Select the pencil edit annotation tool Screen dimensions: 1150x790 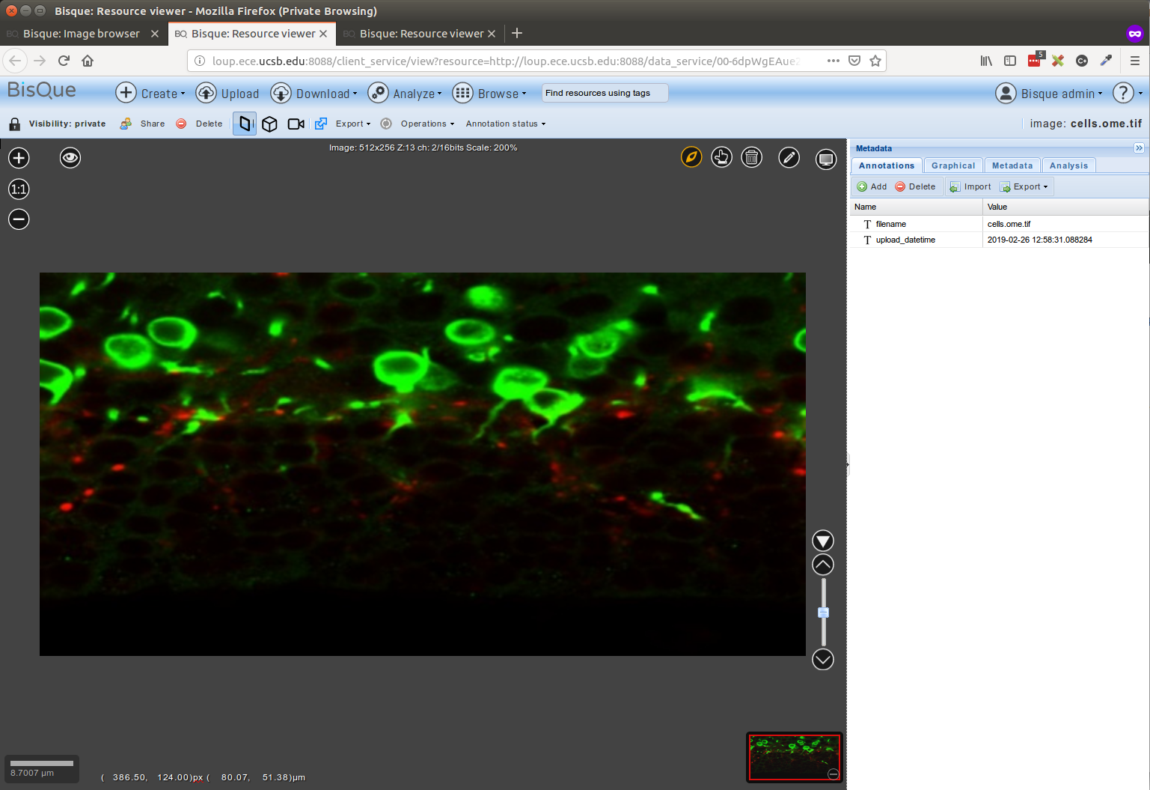coord(789,158)
